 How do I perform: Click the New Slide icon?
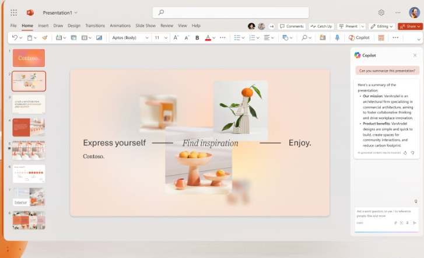click(x=59, y=37)
